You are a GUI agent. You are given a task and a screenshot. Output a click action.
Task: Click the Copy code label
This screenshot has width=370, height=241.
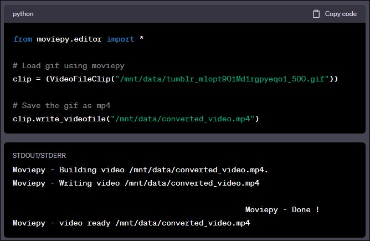pos(341,14)
